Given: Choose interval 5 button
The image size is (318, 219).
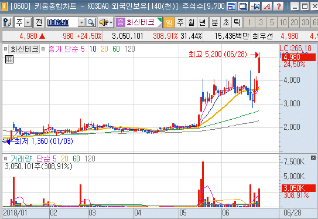Looking at the screenshot, I should tap(272, 22).
